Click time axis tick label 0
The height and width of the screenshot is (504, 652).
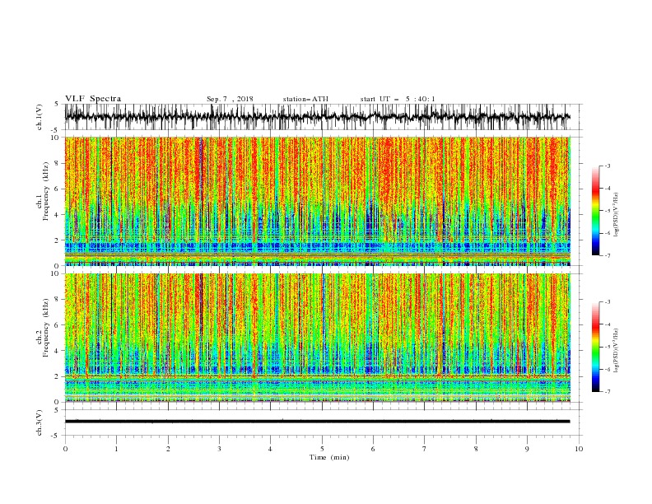(x=65, y=449)
